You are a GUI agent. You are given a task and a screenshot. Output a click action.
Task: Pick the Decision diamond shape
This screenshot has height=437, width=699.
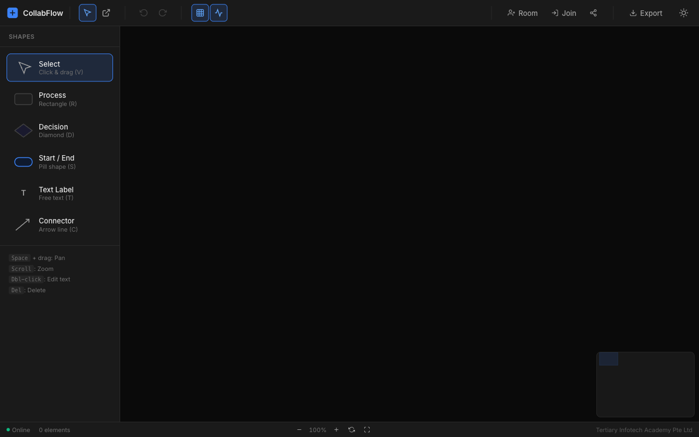click(x=60, y=131)
